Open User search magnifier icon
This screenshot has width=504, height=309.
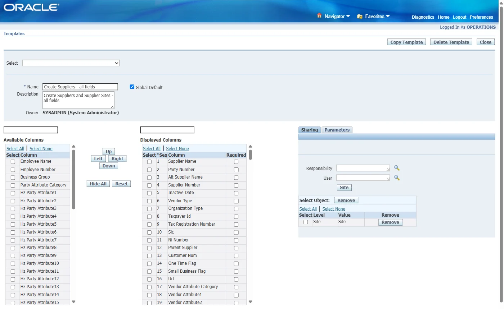[397, 177]
